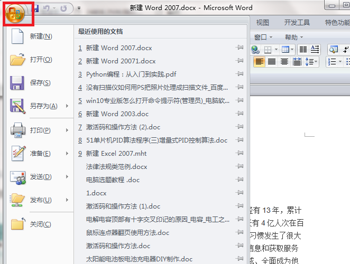Click the Line Spacing icon
Image resolution: width=350 pixels, height=264 pixels.
pyautogui.click(x=311, y=62)
